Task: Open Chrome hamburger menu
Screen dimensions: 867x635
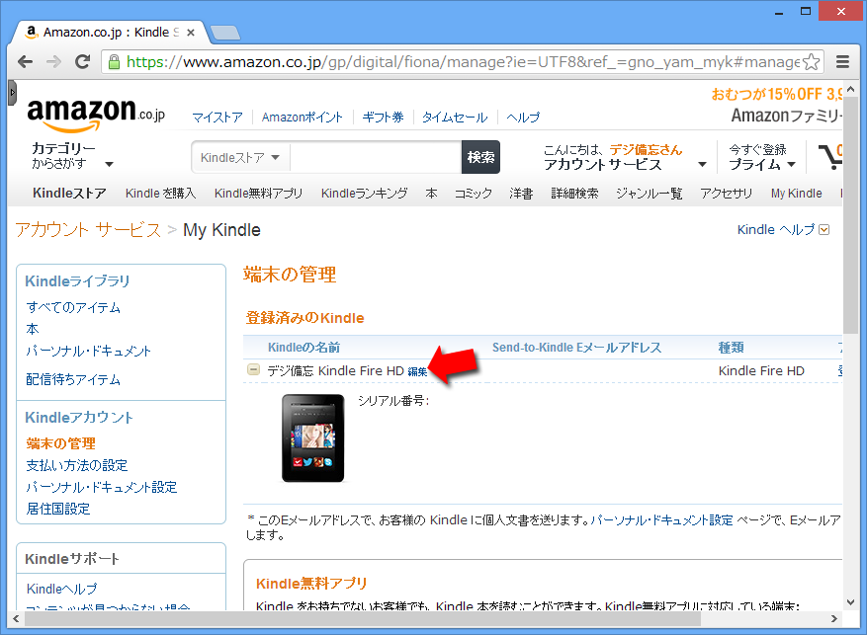Action: point(842,62)
